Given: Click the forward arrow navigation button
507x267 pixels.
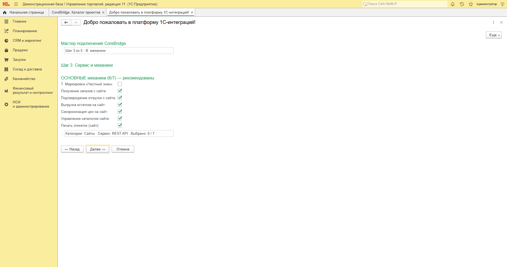Looking at the screenshot, I should (76, 22).
